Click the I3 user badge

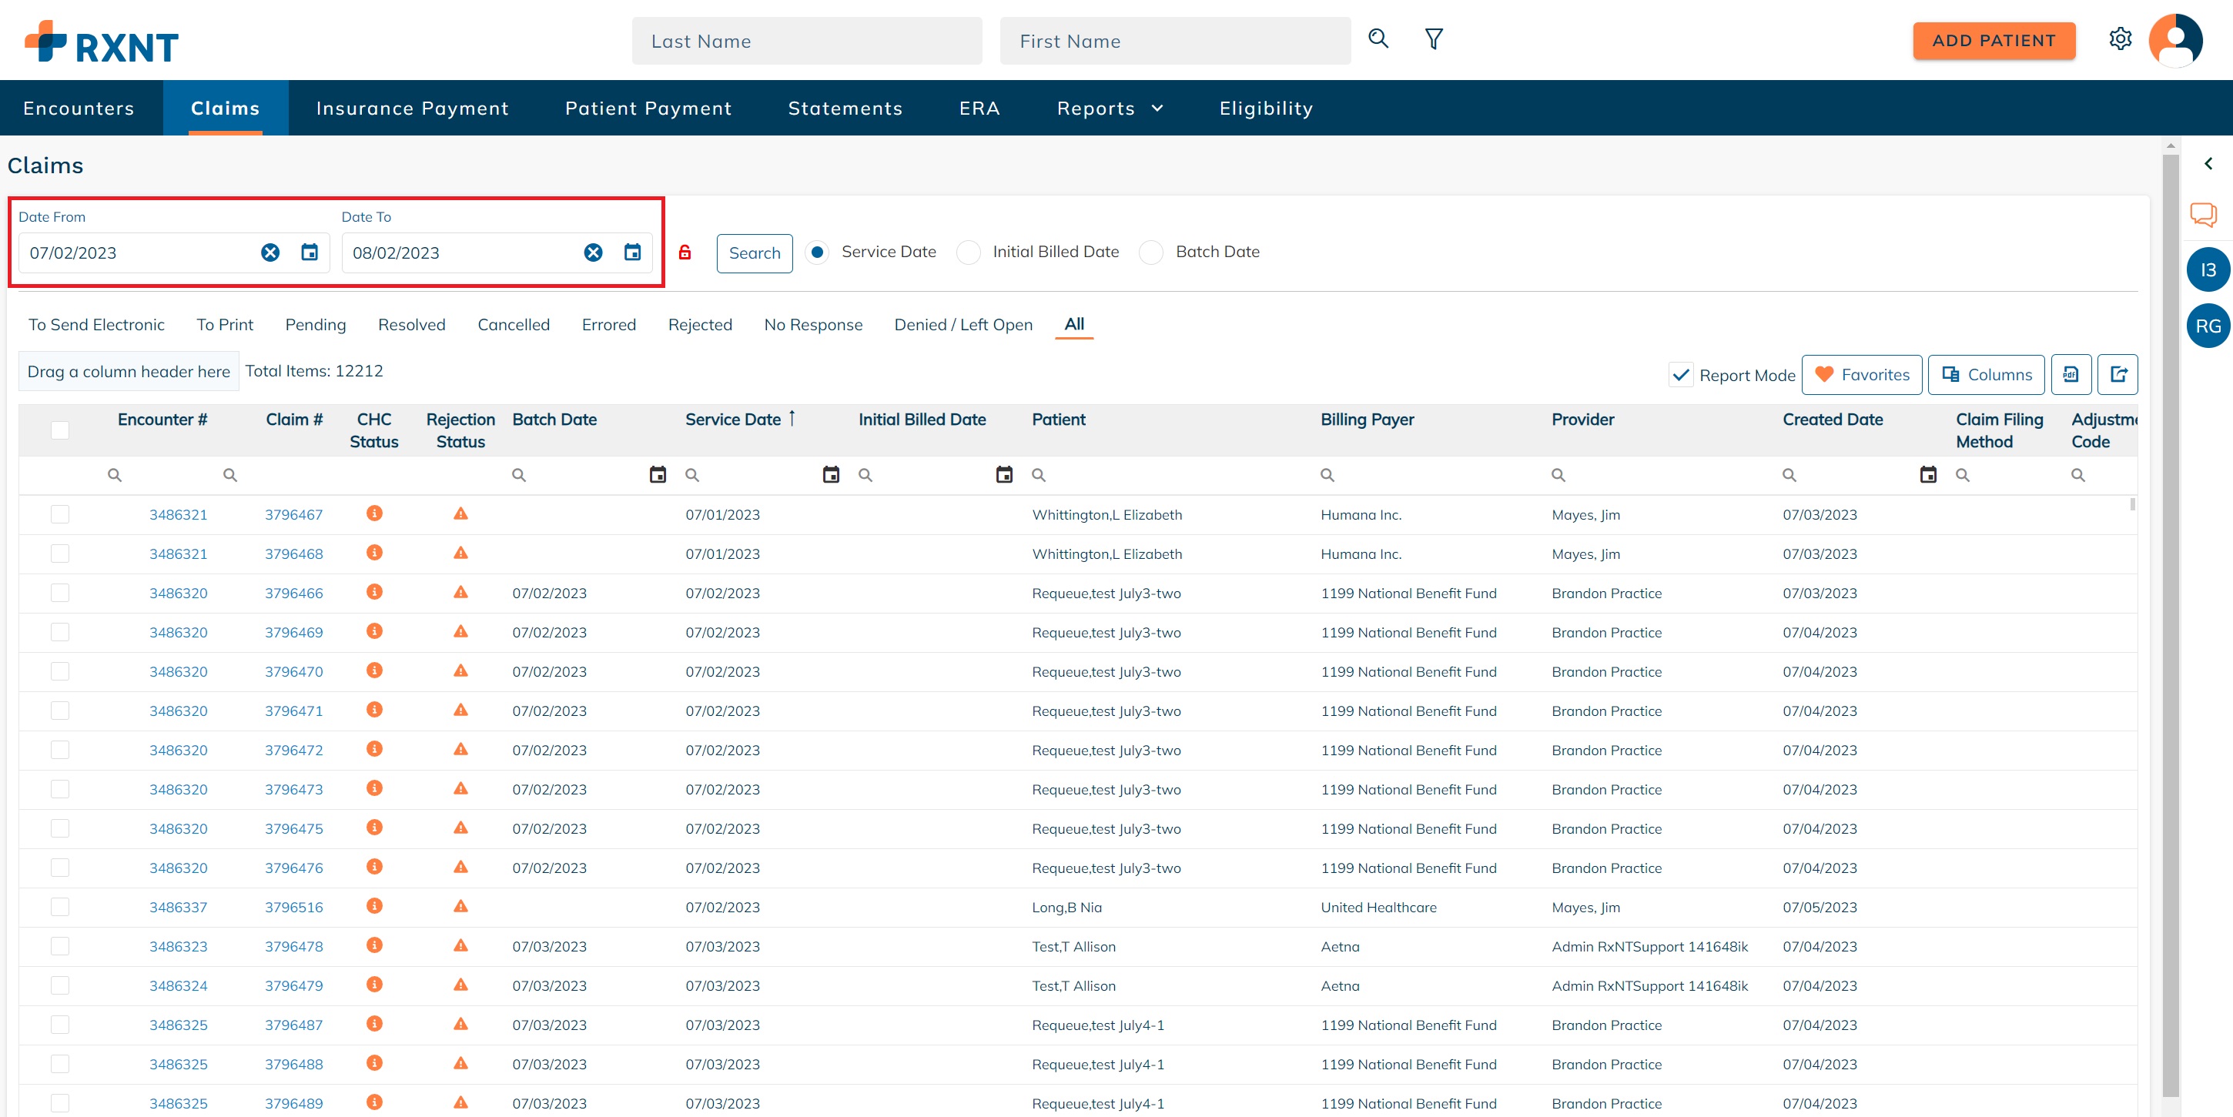point(2207,269)
